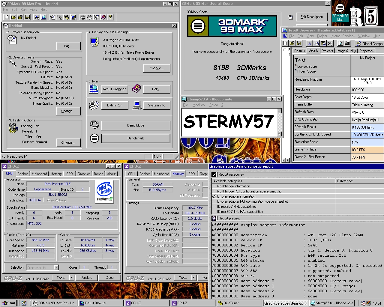The image size is (384, 307).
Task: Open the Tools dropdown arrow in first CPU-Z
Action: pos(72,278)
